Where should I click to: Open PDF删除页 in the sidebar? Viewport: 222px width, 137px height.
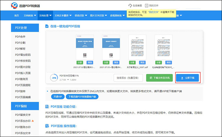22,79
